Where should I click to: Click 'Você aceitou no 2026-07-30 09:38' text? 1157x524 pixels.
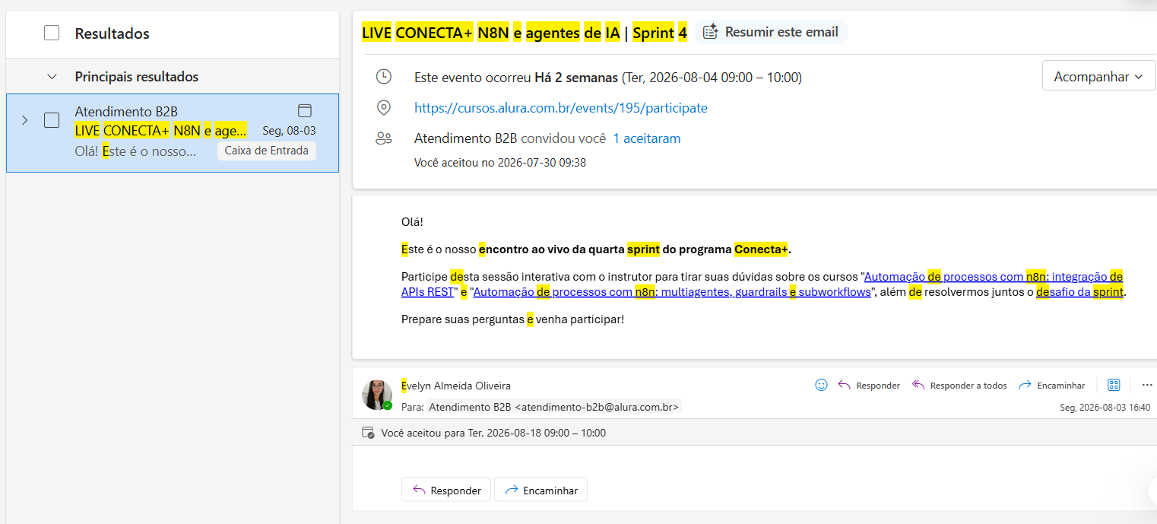tap(500, 163)
